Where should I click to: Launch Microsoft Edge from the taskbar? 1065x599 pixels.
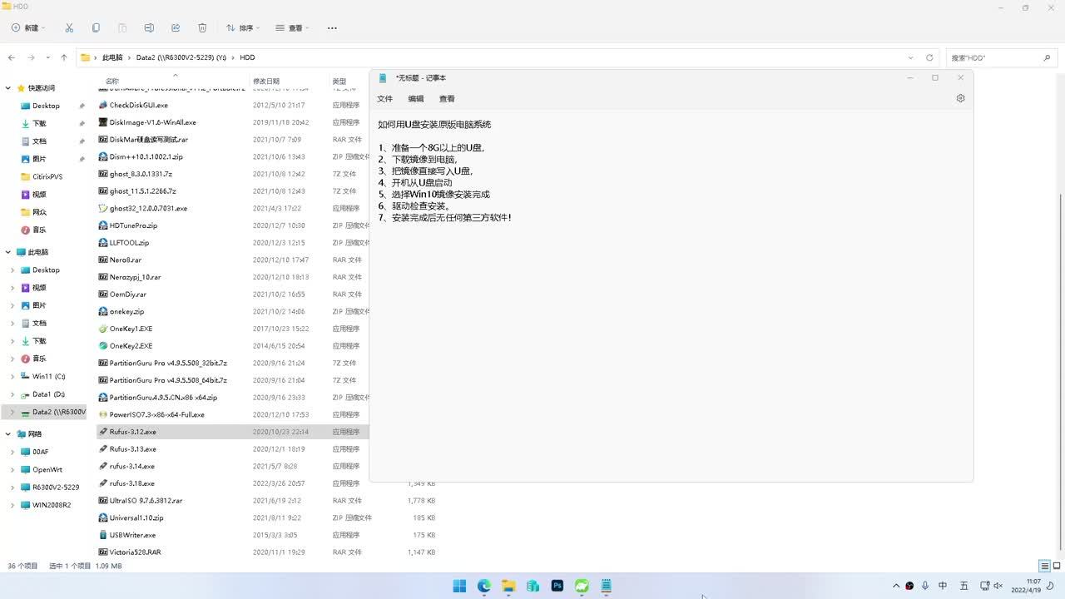point(484,586)
